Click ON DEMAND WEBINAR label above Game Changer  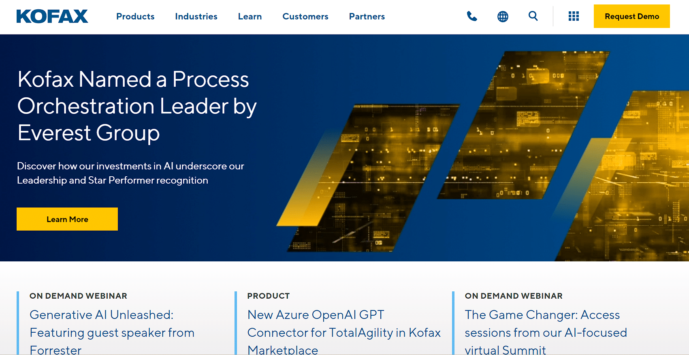pos(514,296)
